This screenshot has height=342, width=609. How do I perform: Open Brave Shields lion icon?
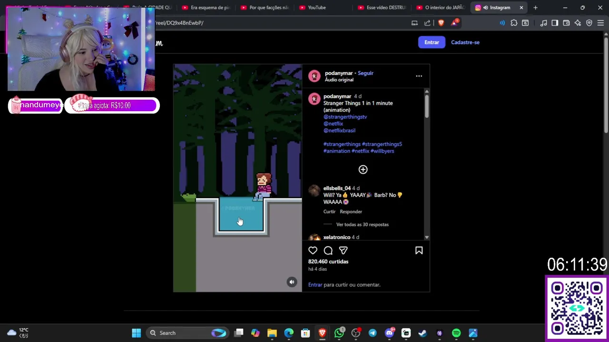point(441,23)
